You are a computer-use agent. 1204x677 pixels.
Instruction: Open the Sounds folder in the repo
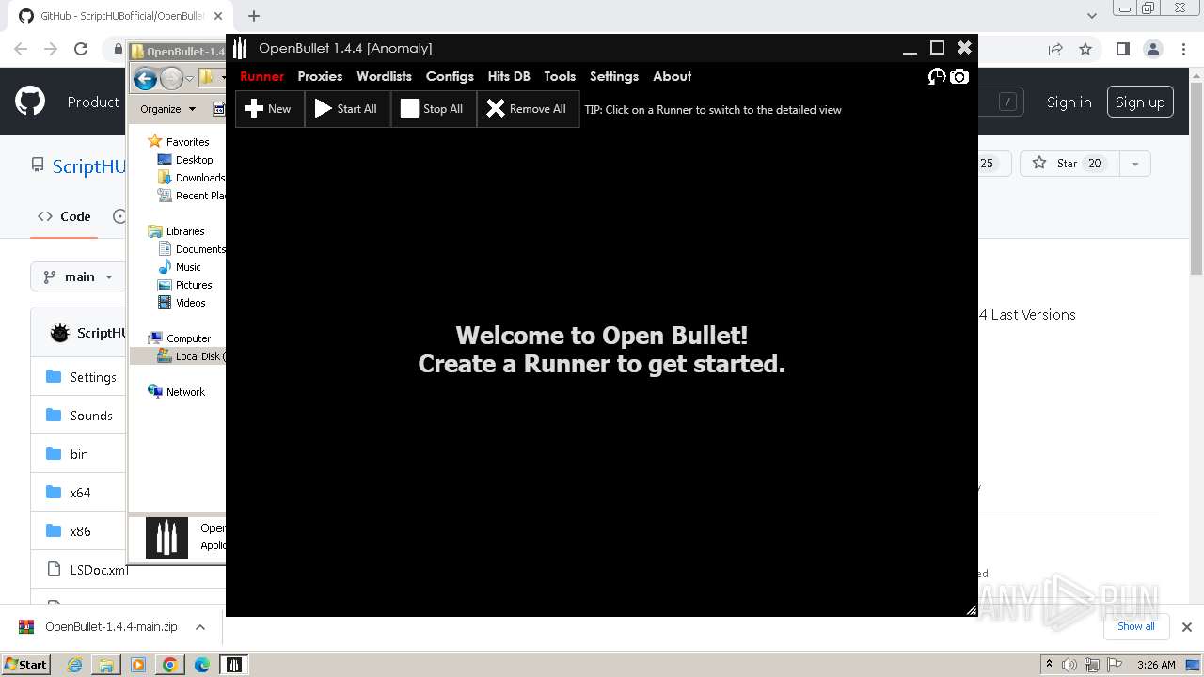tap(91, 416)
